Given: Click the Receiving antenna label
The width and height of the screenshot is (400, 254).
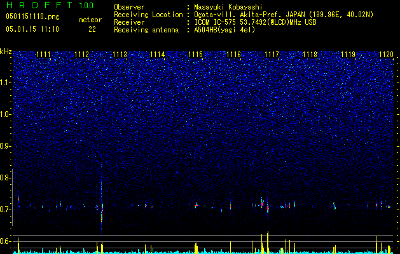Looking at the screenshot, I should click(x=146, y=30).
